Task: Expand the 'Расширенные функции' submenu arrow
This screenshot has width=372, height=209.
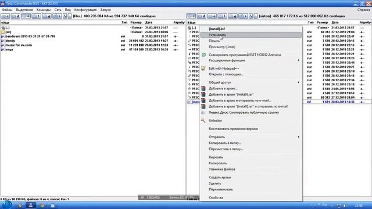Action: tap(298, 60)
